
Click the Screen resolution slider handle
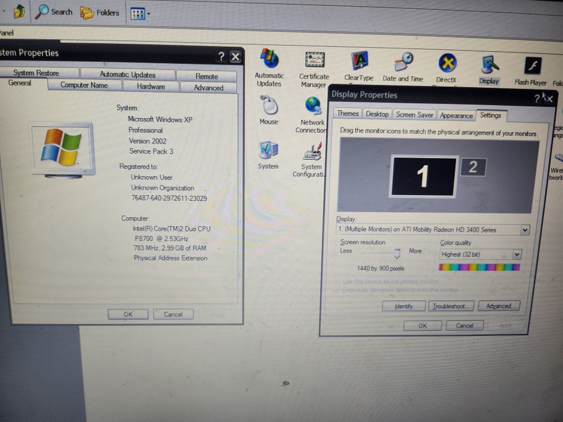397,253
